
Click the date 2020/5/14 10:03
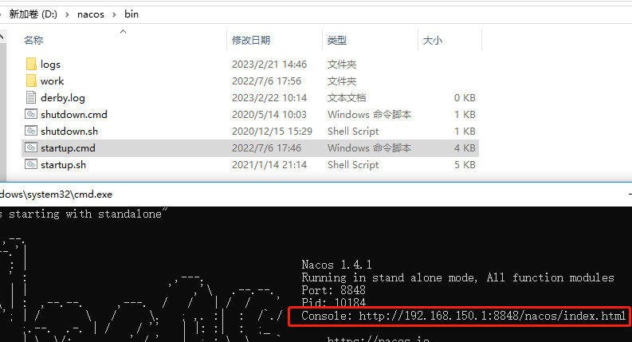coord(269,115)
